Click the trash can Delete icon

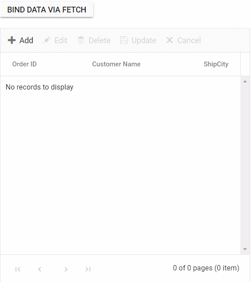81,40
